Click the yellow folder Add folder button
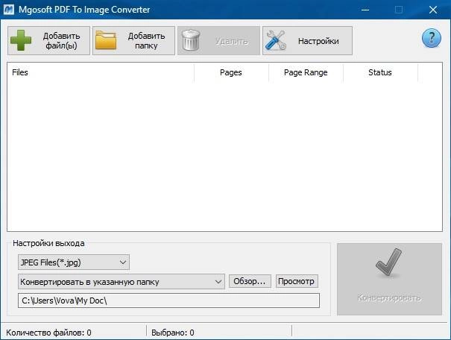Screen dimensions: 451x340 click(133, 40)
